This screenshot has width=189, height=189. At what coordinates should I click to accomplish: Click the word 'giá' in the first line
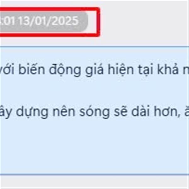(x=94, y=70)
